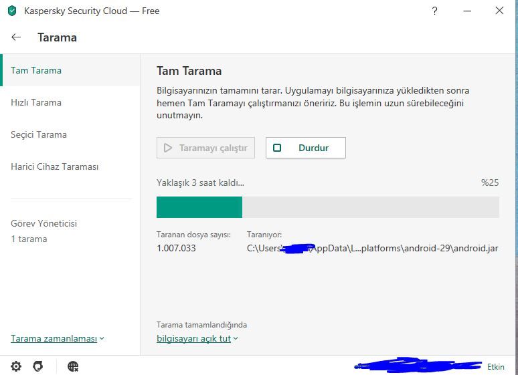
Task: Click the back arrow next to Tarama
Action: pyautogui.click(x=16, y=37)
